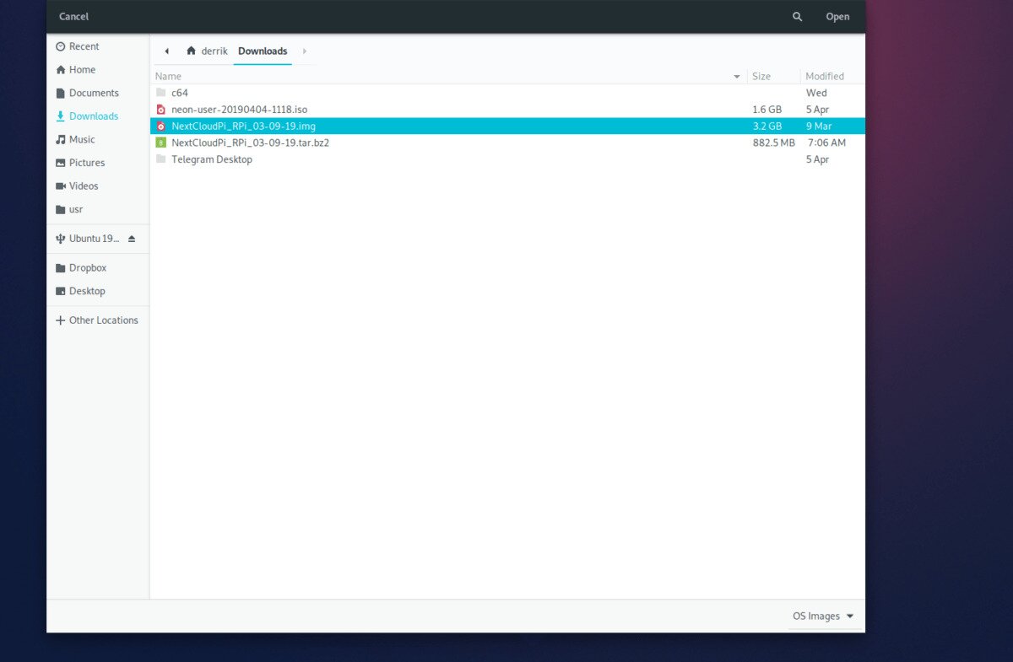The width and height of the screenshot is (1013, 662).
Task: Click the Pictures icon in sidebar
Action: [x=60, y=163]
